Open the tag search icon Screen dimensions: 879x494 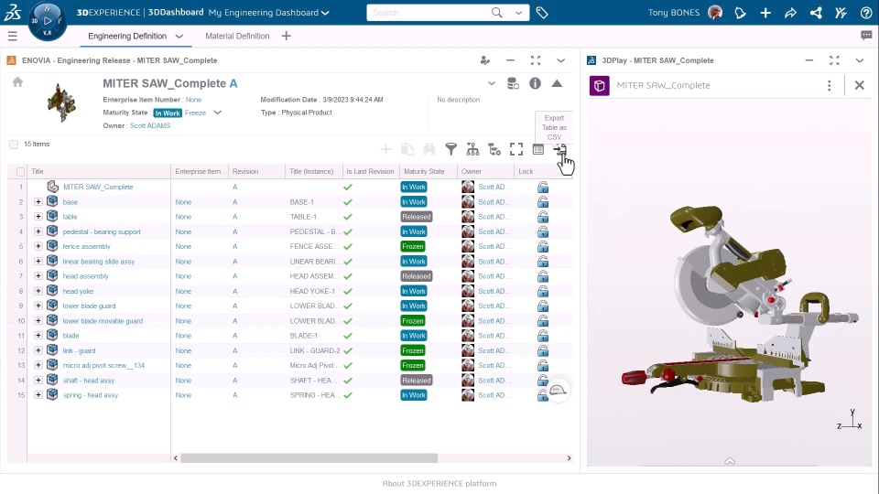[541, 12]
